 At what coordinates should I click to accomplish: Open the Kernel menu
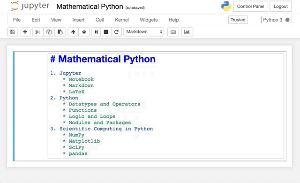click(x=122, y=20)
